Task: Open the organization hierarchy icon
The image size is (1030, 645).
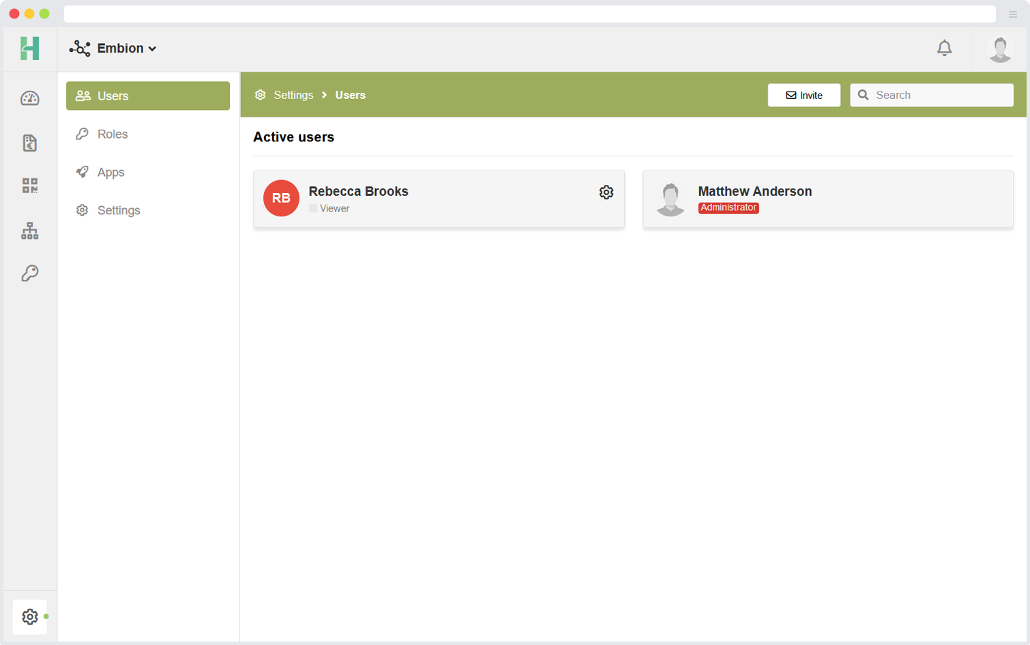Action: coord(30,231)
